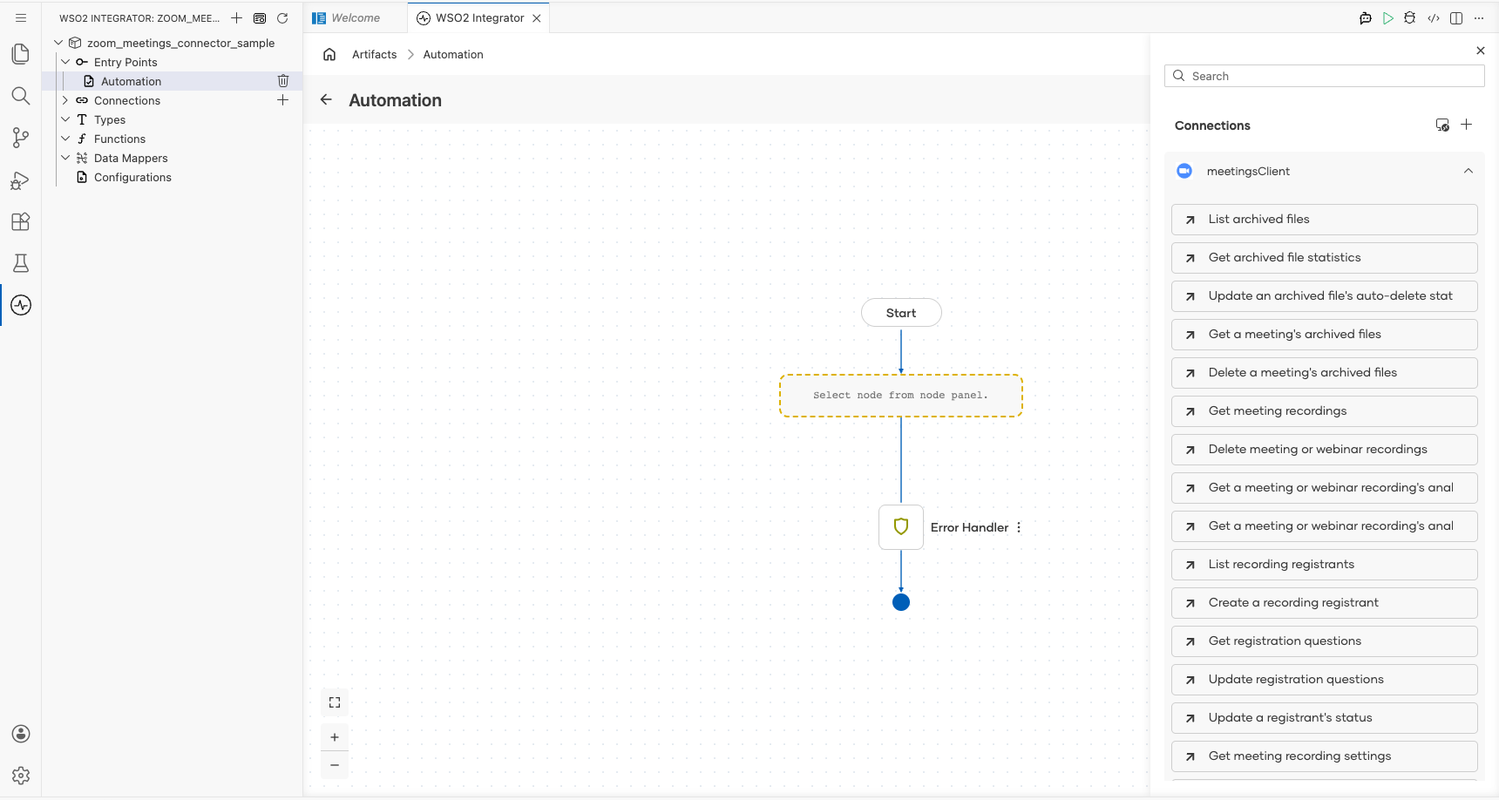This screenshot has height=800, width=1499.
Task: Open the Manage gear icon
Action: (21, 776)
